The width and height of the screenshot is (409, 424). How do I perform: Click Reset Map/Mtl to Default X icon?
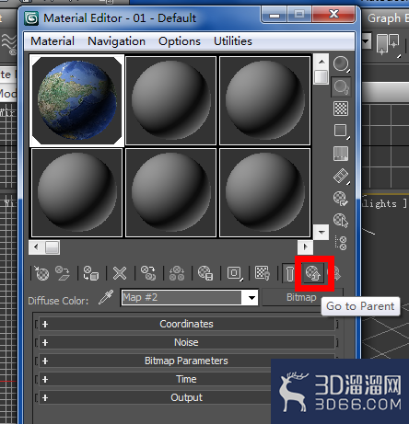point(120,273)
